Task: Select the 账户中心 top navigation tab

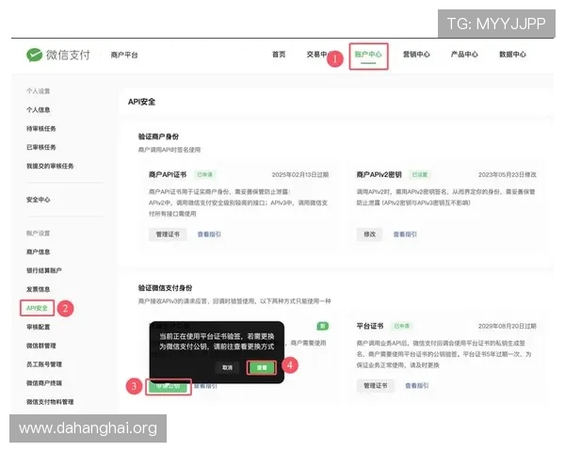Action: (x=368, y=55)
